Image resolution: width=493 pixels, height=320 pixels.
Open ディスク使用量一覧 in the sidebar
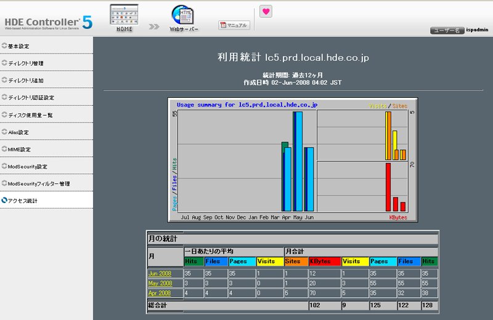point(47,114)
